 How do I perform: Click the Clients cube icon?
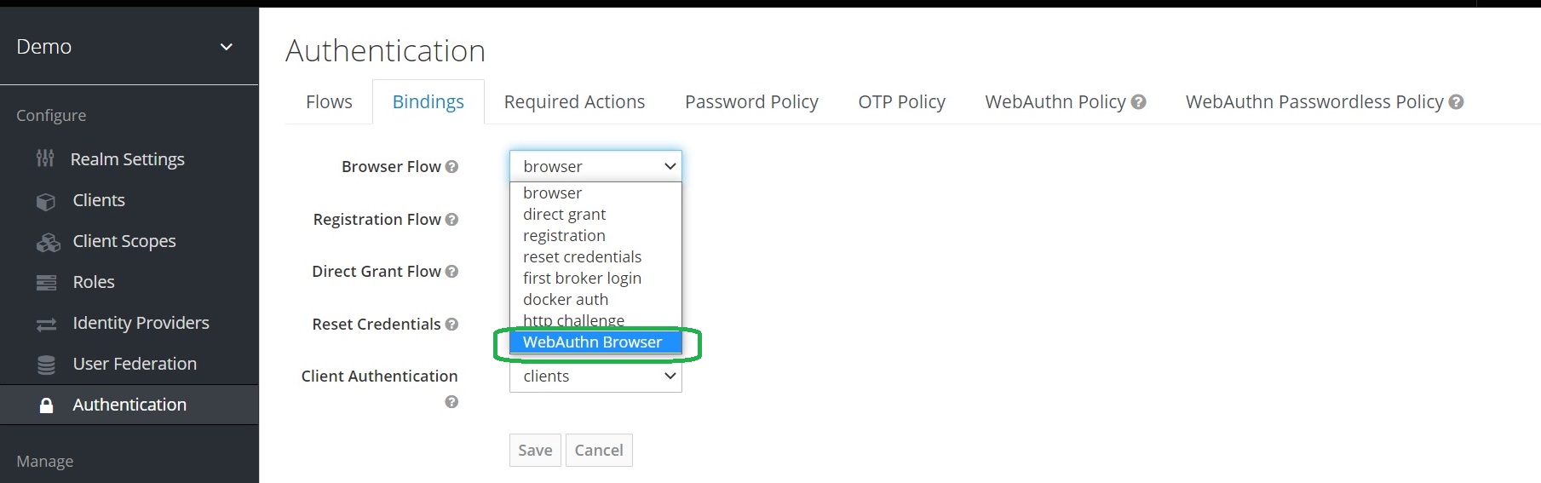coord(46,201)
